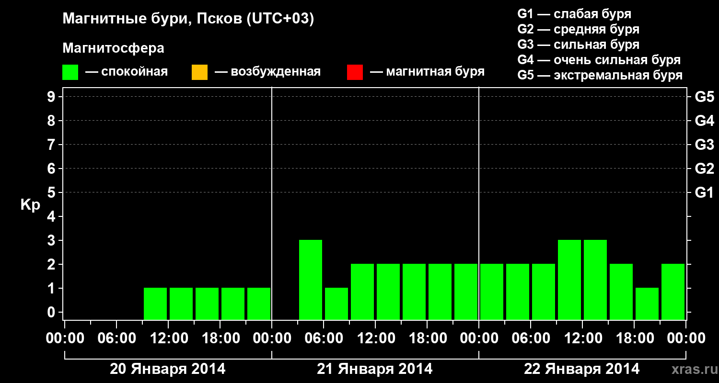The width and height of the screenshot is (719, 383).
Task: Click the Kp axis value 5
Action: point(52,192)
